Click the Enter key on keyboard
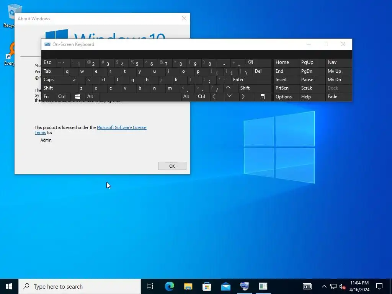This screenshot has width=392, height=294. (x=251, y=80)
